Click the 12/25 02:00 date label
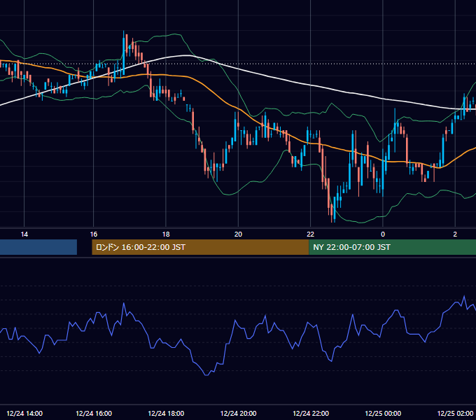 pos(455,413)
